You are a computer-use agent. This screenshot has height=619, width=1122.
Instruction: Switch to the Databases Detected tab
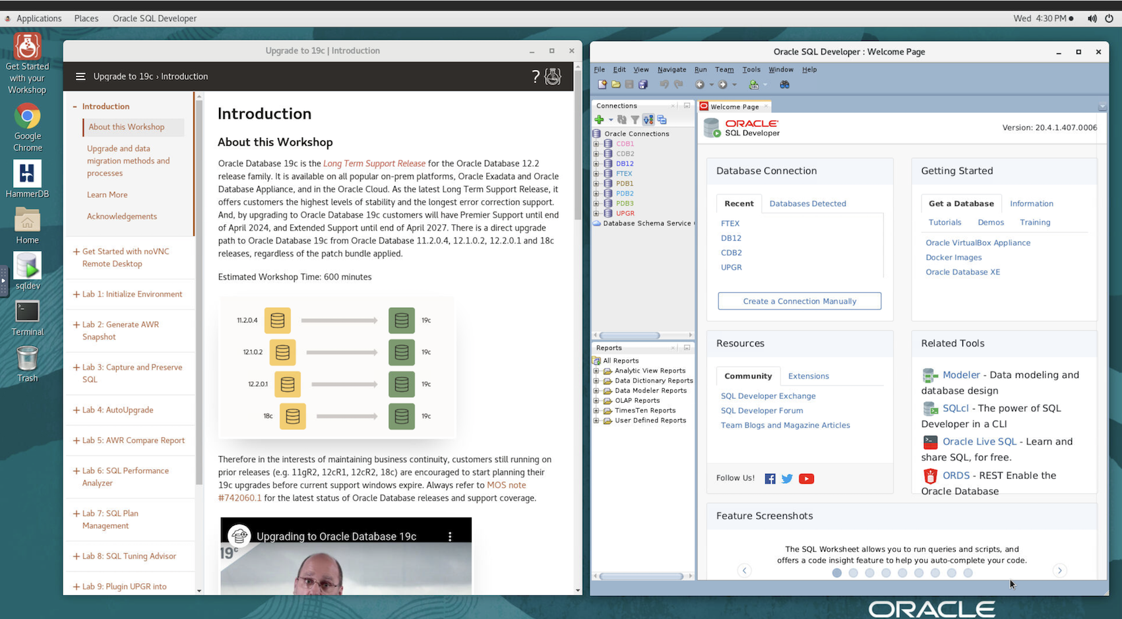807,204
